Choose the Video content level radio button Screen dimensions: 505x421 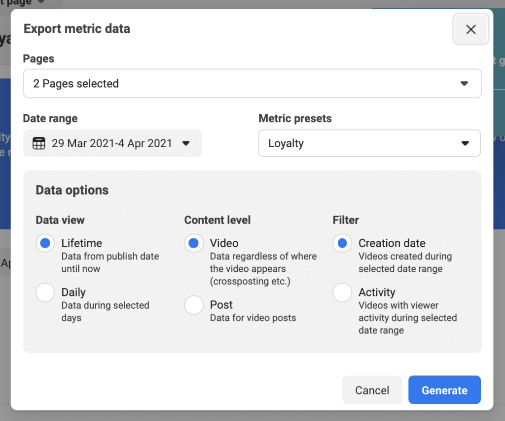pyautogui.click(x=194, y=243)
